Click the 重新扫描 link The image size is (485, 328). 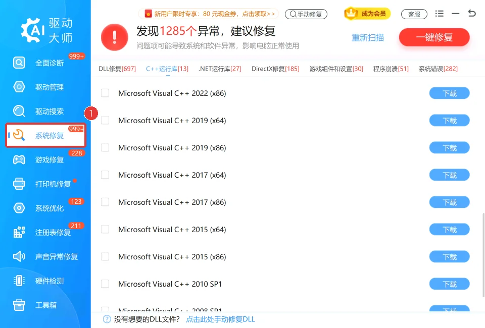coord(368,38)
